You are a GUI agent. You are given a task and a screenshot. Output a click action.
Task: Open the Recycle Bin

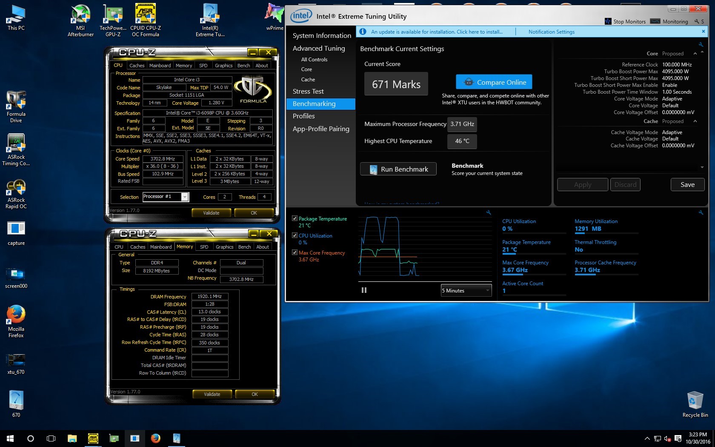[695, 404]
